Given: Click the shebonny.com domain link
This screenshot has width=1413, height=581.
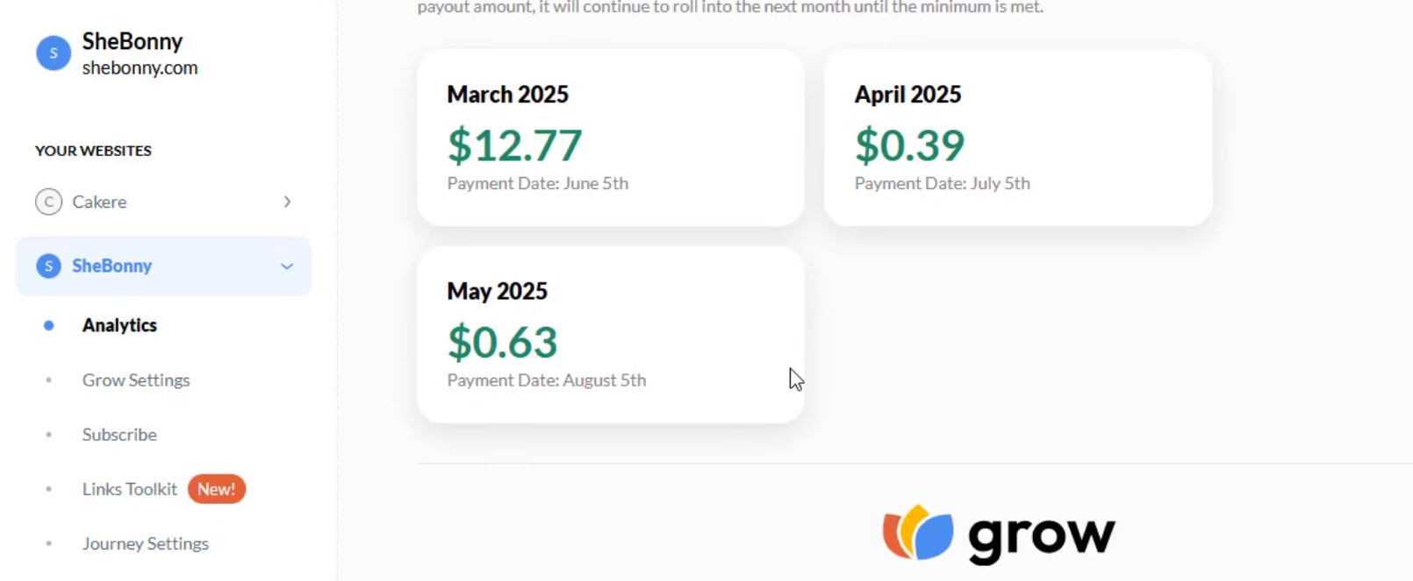Looking at the screenshot, I should (140, 67).
